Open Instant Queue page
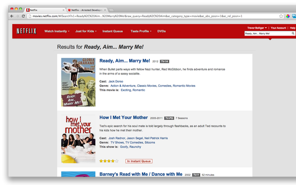This screenshot has width=296, height=185. (112, 31)
